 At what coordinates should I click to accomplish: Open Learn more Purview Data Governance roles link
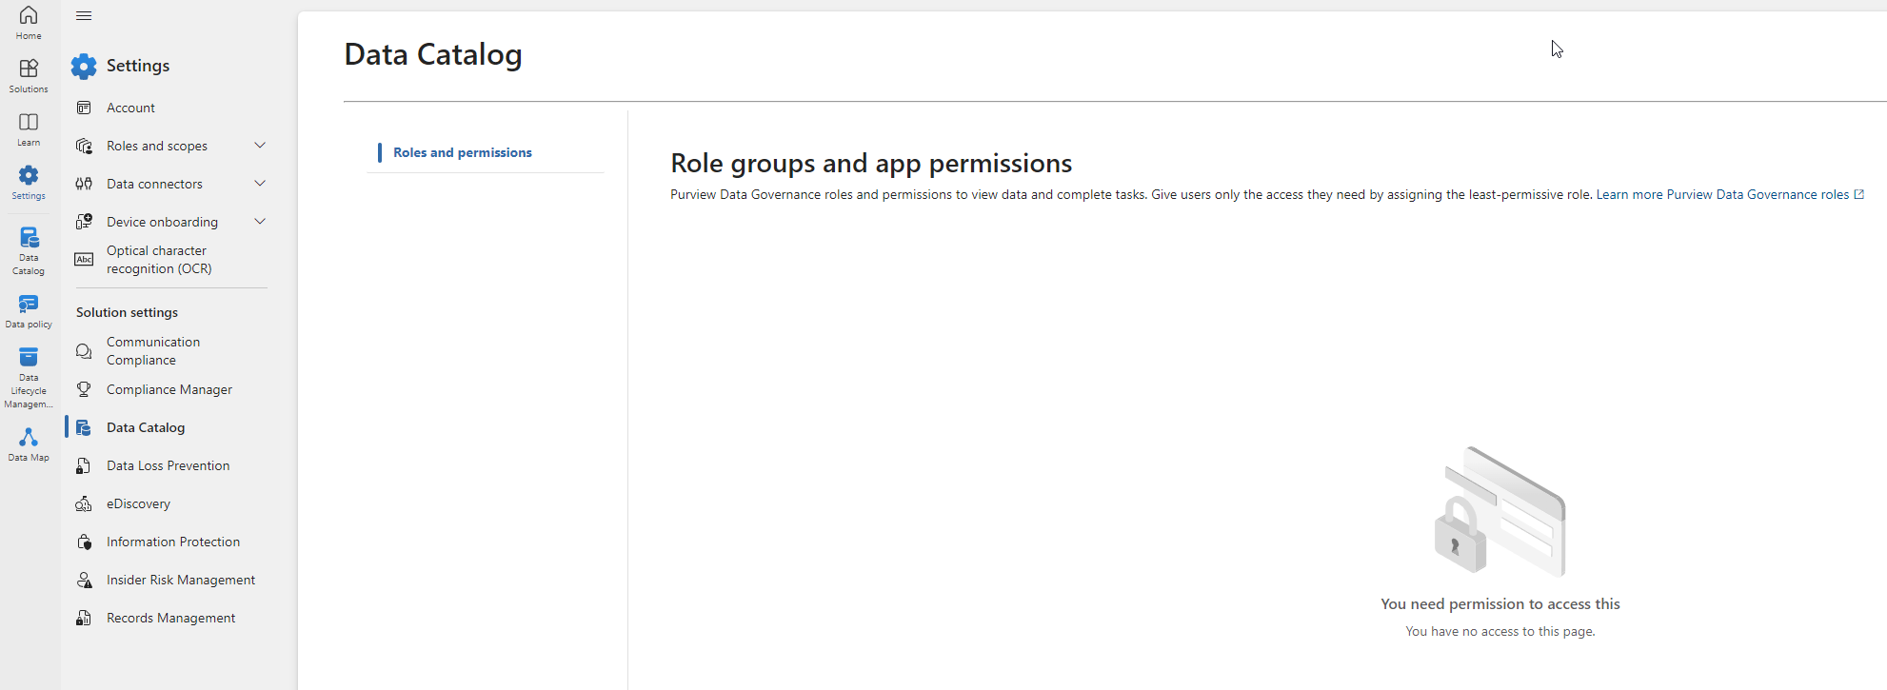[x=1722, y=194]
